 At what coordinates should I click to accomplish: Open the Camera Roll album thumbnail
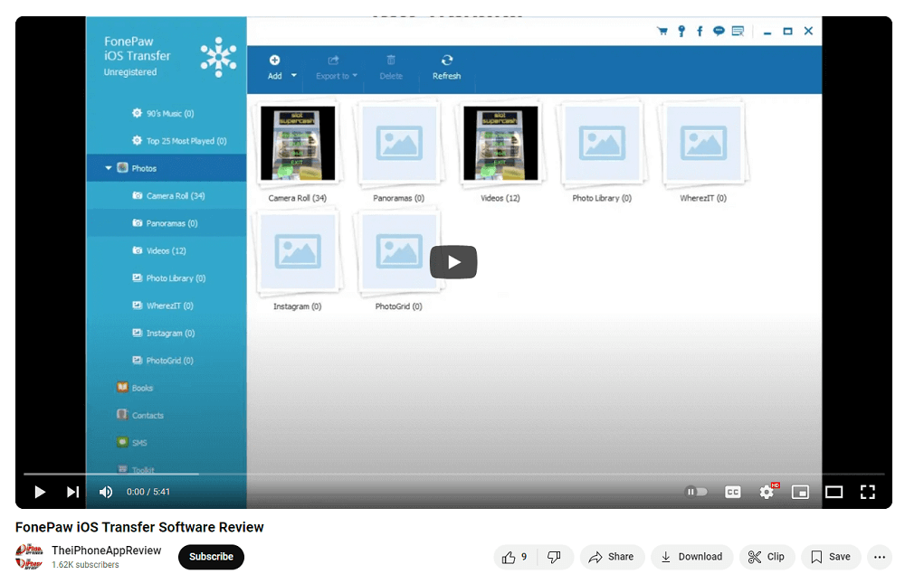[x=297, y=143]
